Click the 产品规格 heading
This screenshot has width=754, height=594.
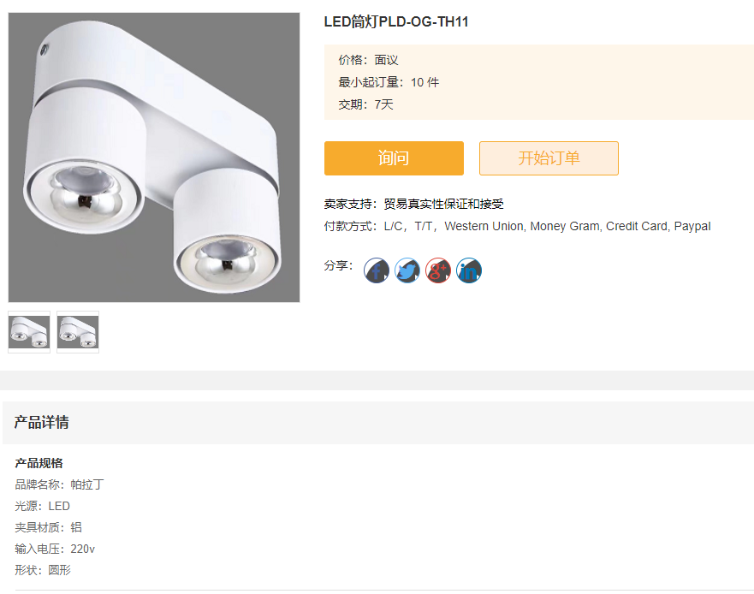point(39,463)
